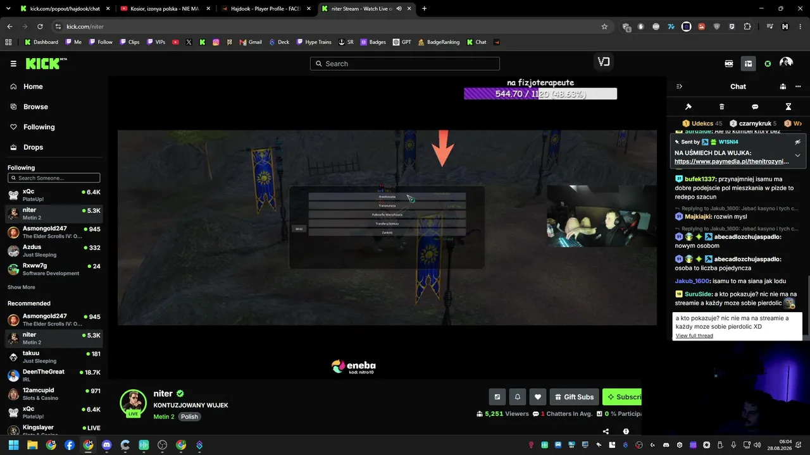Switch to the Hajdook Player Profile tab
The width and height of the screenshot is (810, 455).
[266, 9]
